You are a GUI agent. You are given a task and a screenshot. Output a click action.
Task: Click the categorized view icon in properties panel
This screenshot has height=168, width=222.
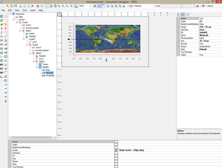click(178, 15)
